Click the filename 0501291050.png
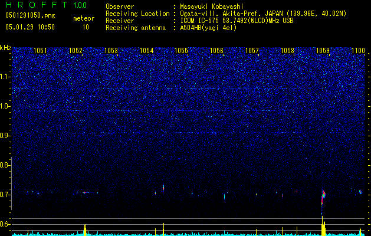The image size is (371, 236). coord(30,15)
